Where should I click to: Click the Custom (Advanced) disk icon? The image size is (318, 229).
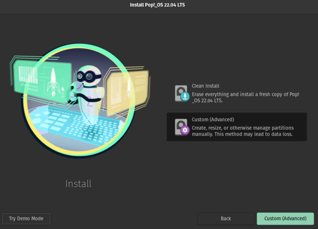[x=181, y=125]
